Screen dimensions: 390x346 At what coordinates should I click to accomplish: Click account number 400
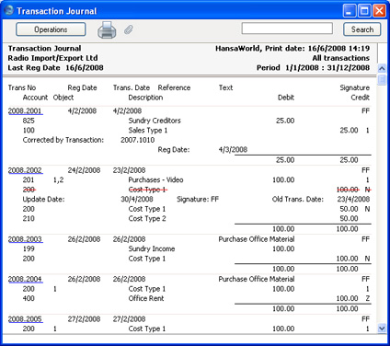tap(29, 298)
